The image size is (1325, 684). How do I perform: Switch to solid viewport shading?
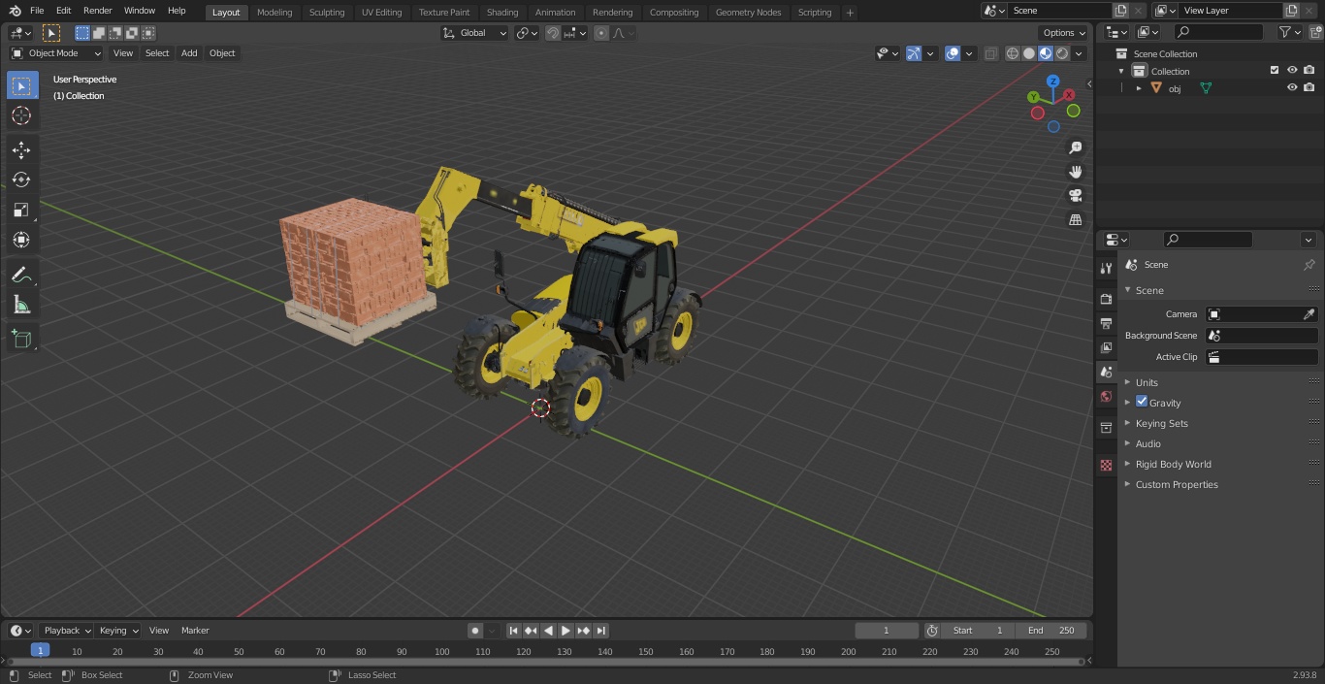1029,53
